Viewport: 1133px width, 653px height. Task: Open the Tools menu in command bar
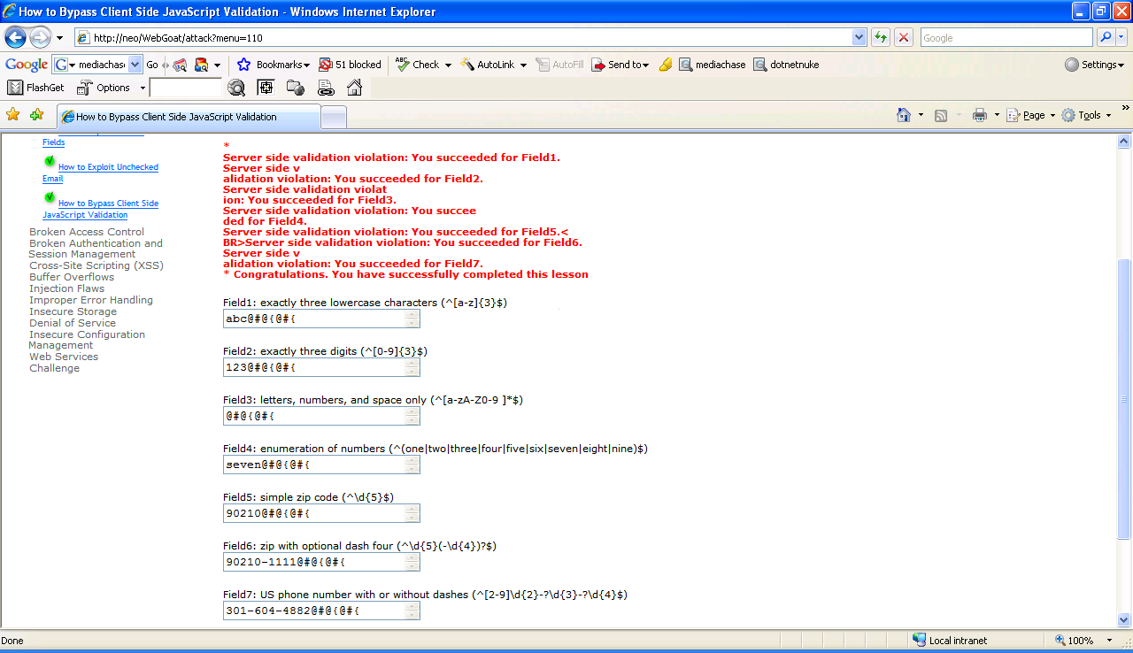1087,115
